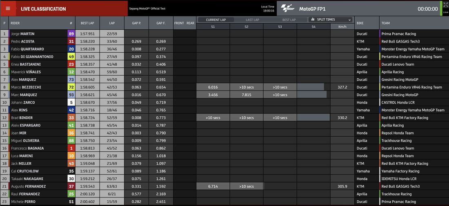The image size is (449, 206).
Task: Select the blue 20 badge for Quartararo
Action: click(x=71, y=49)
